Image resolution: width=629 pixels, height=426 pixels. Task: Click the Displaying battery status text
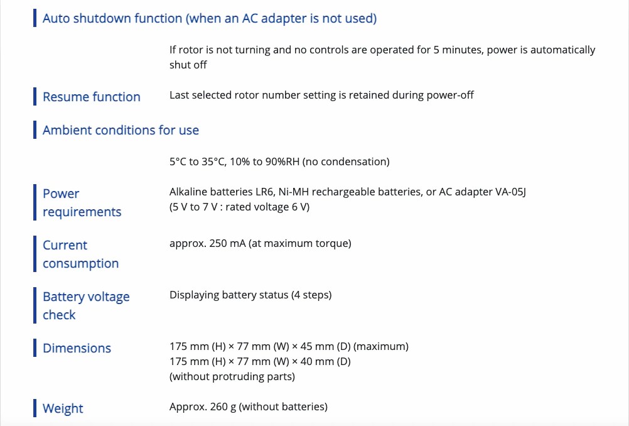pos(250,295)
